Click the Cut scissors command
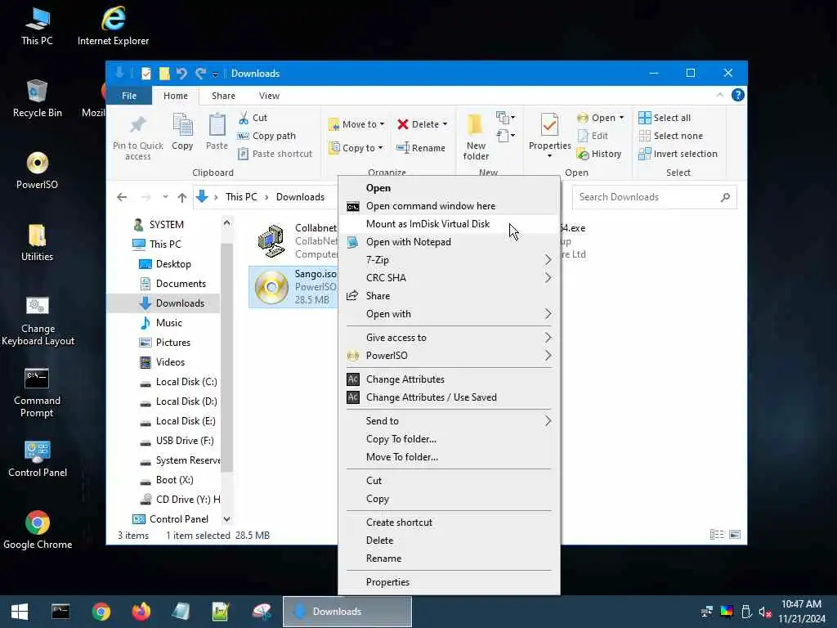 (253, 118)
